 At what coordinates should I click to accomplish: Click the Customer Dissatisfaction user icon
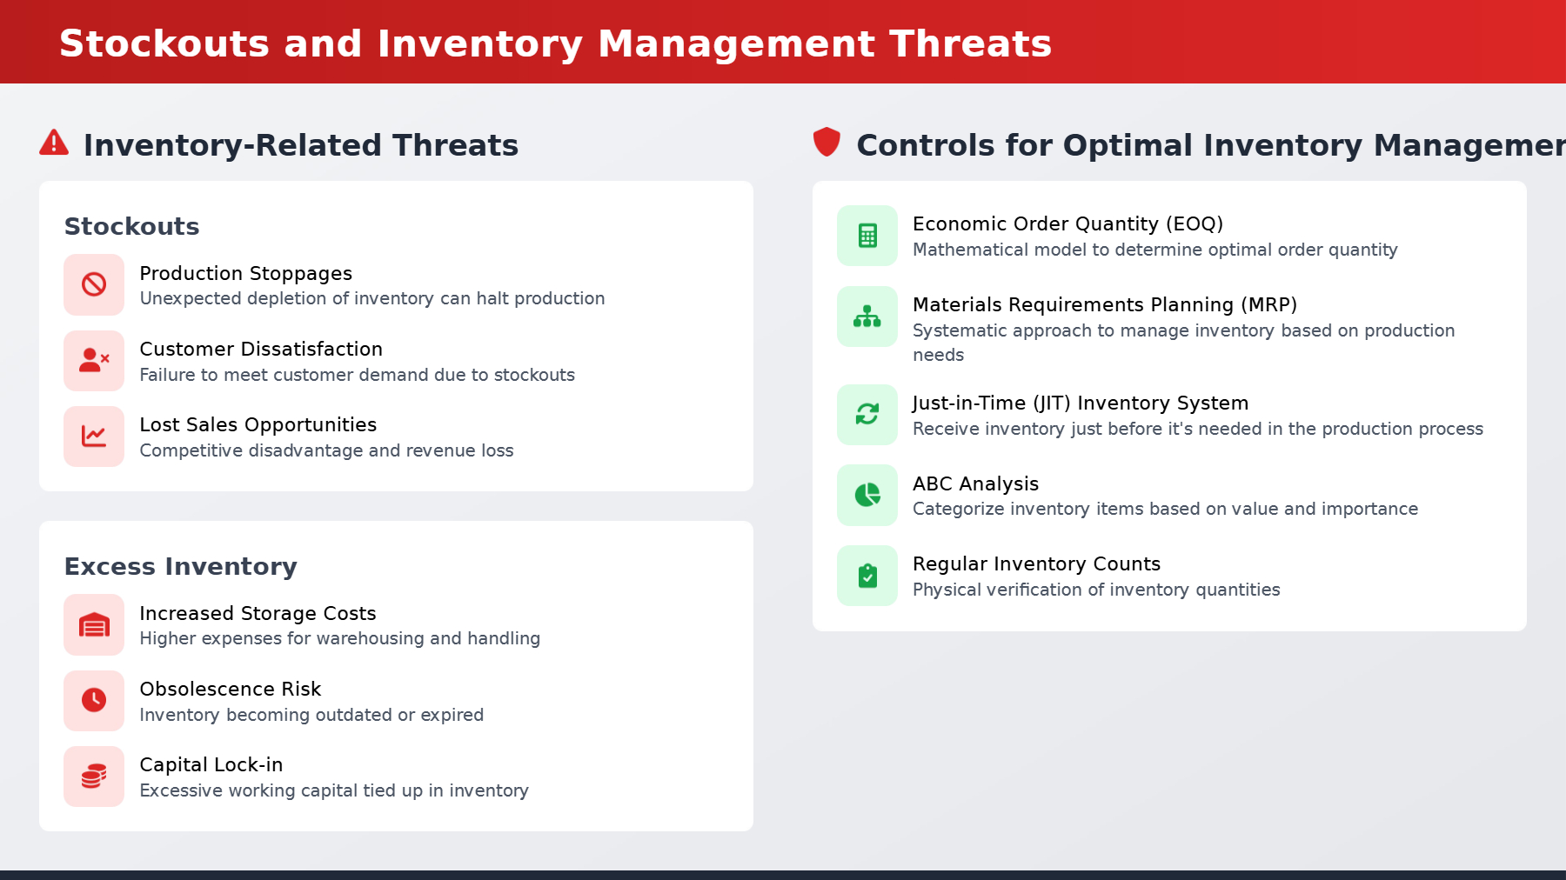[94, 360]
